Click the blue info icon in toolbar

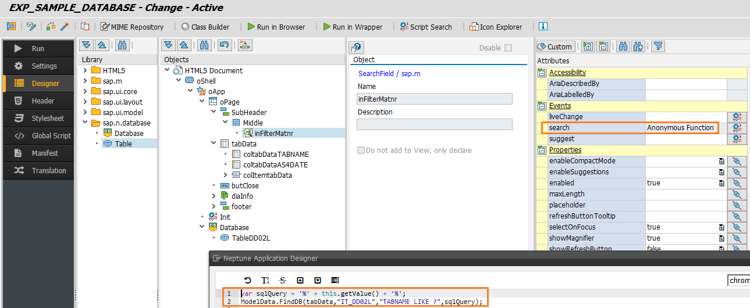[x=543, y=26]
